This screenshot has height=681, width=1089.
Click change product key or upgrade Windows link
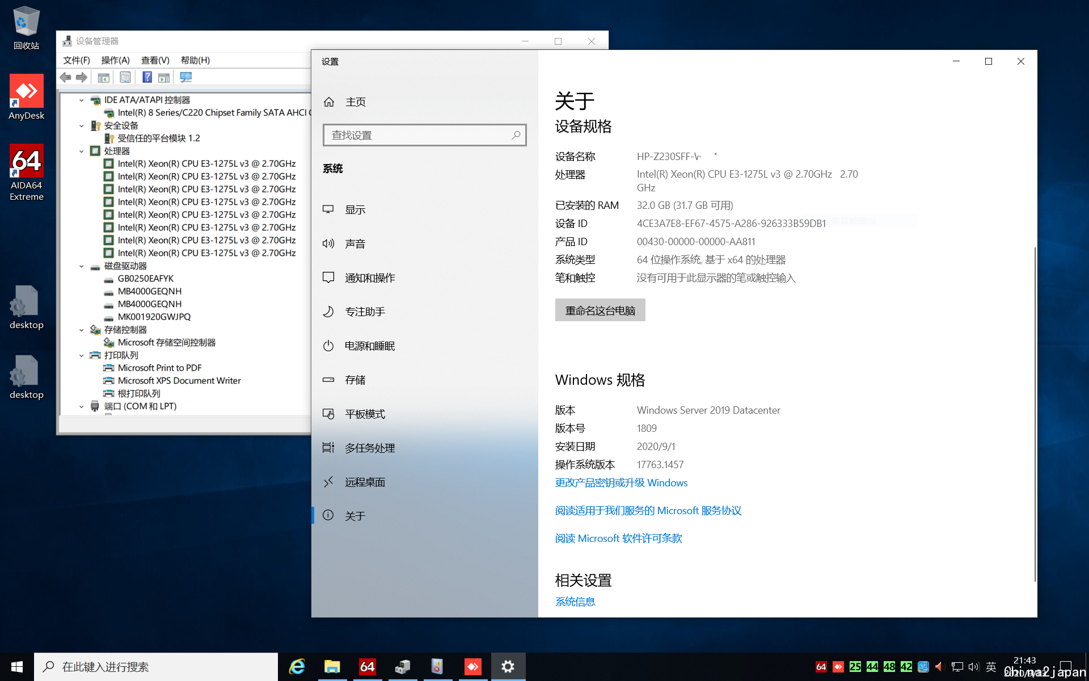tap(621, 483)
